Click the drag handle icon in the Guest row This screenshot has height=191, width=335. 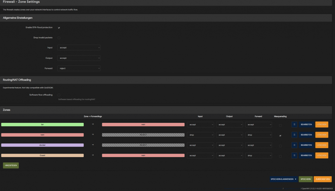[294, 155]
